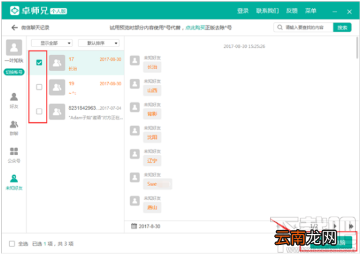Click the 个人版 edition badge
The width and height of the screenshot is (361, 256).
pos(58,11)
